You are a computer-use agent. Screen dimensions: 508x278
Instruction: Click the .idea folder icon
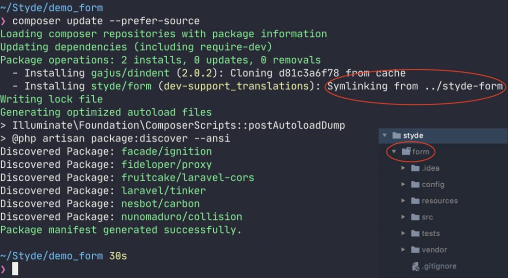click(415, 168)
